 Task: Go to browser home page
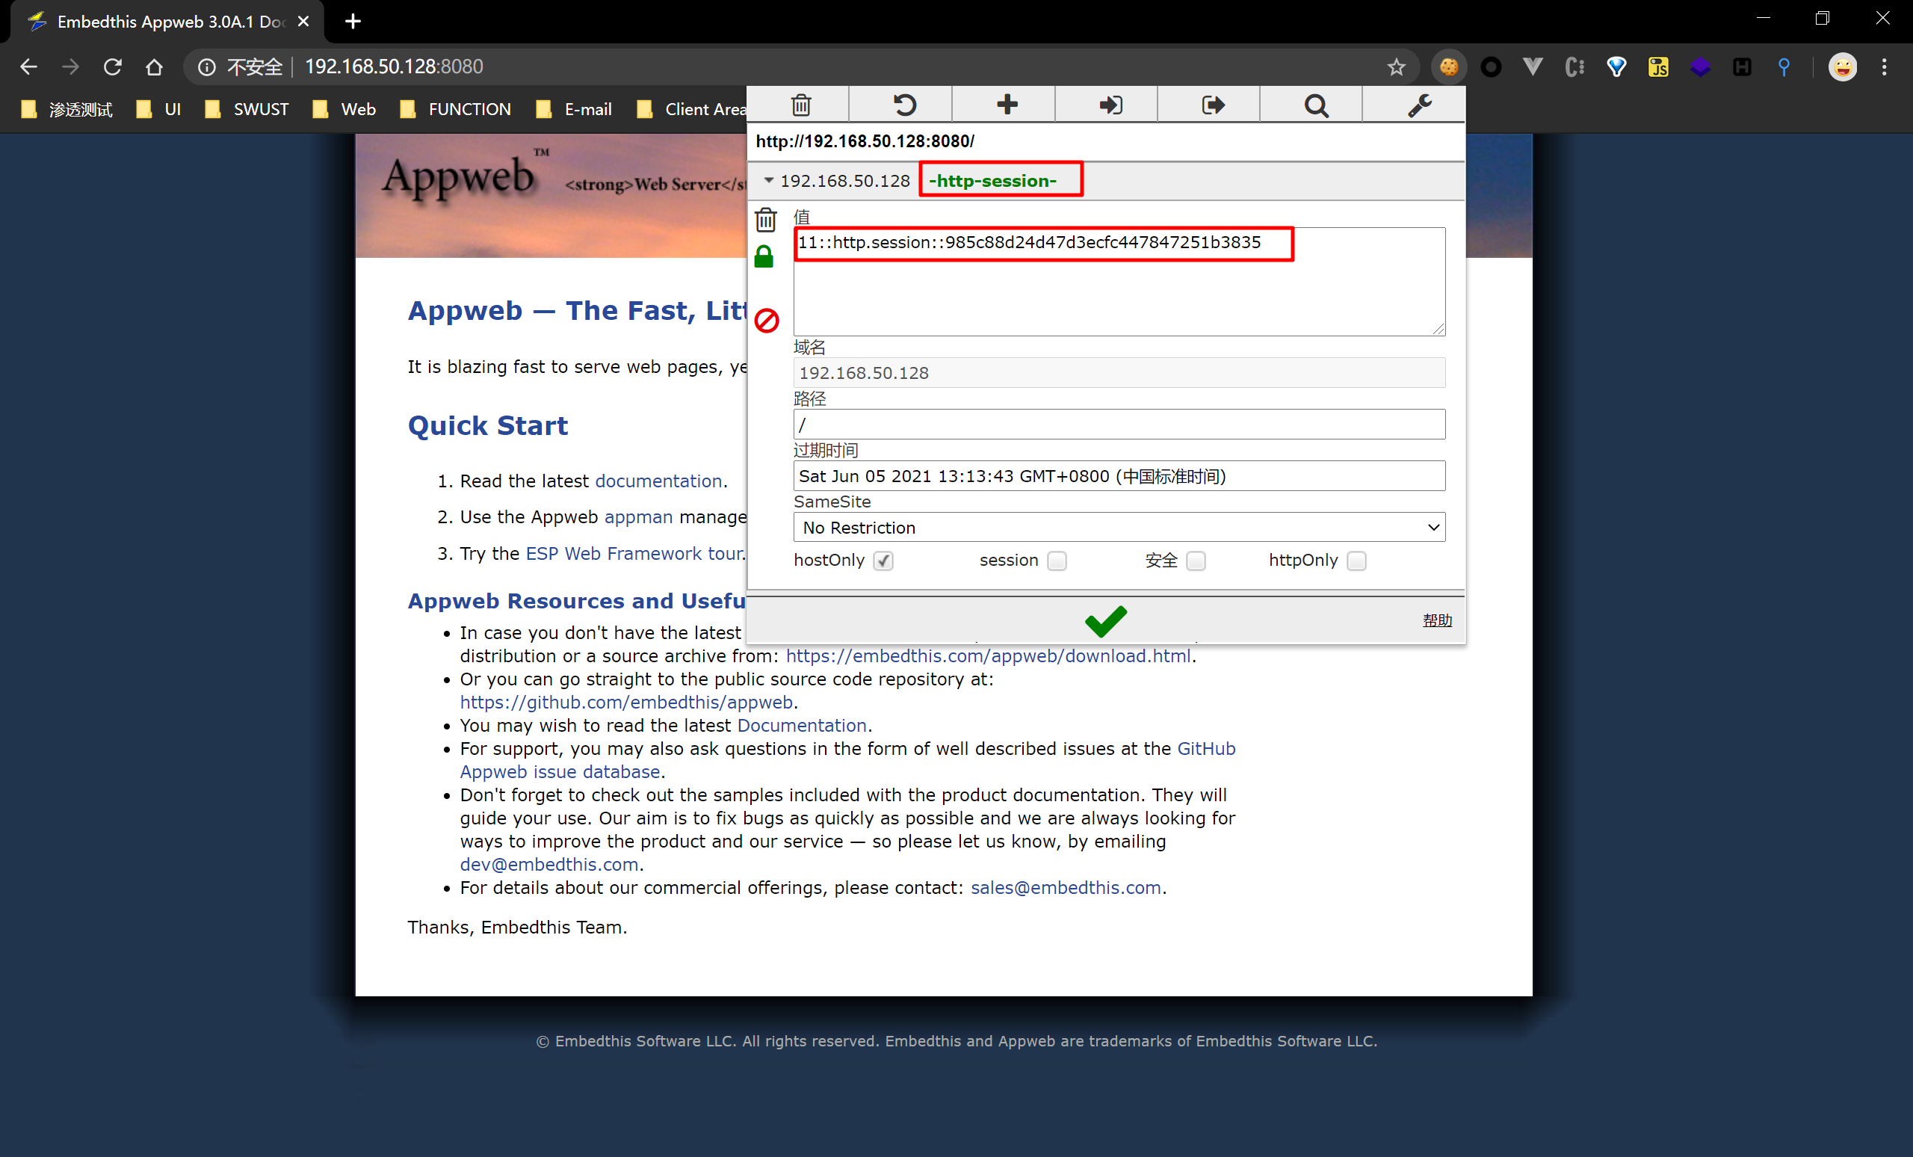point(155,67)
